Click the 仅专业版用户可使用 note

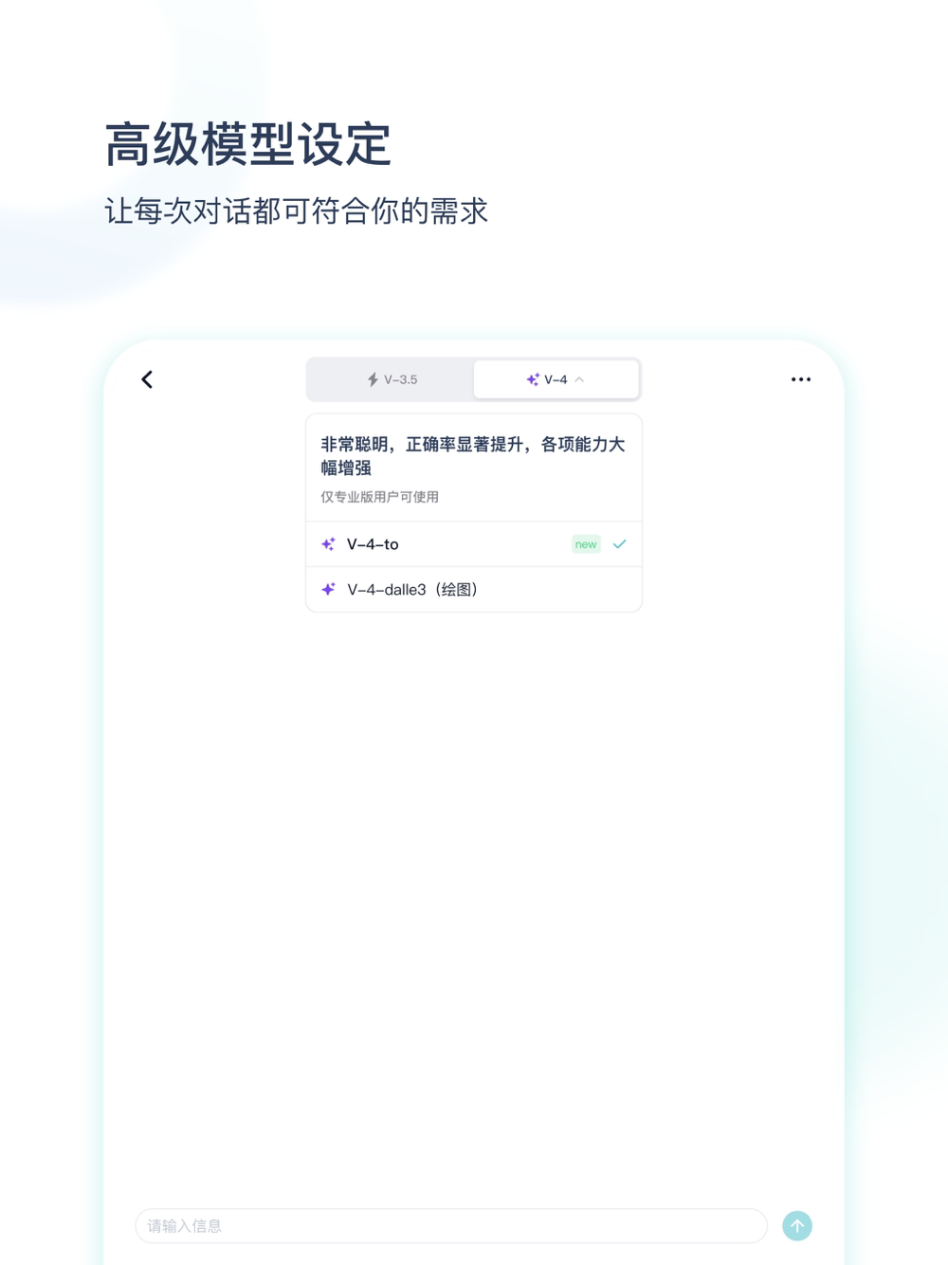pos(379,497)
